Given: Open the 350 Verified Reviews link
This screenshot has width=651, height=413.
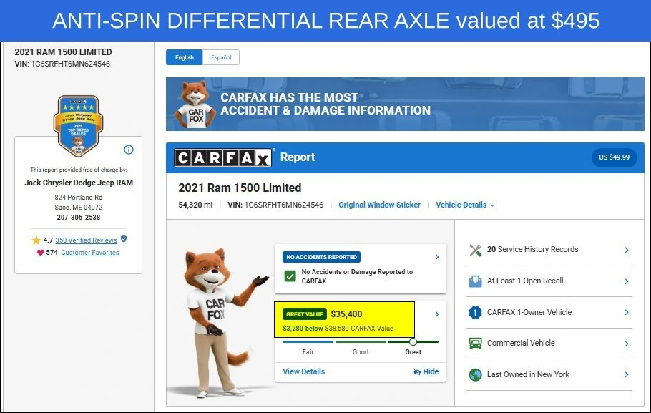Looking at the screenshot, I should (86, 240).
